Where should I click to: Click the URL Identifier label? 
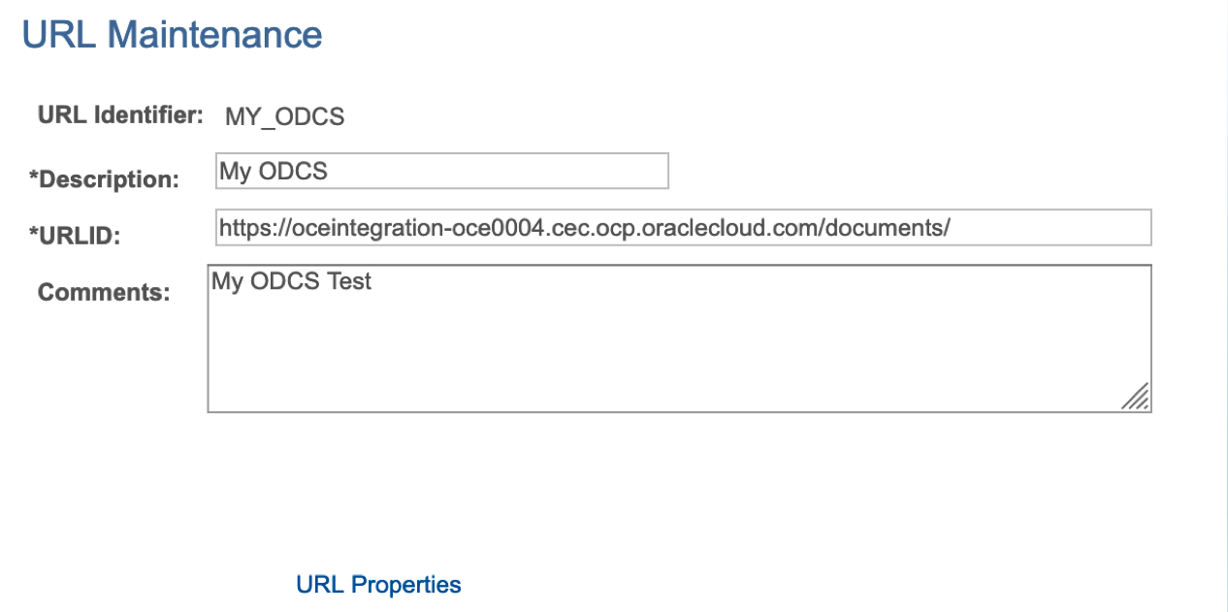[x=119, y=115]
